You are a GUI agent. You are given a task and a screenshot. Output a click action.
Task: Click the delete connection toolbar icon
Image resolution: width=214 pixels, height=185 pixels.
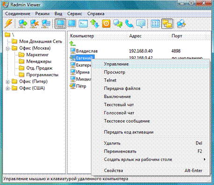coord(34,24)
